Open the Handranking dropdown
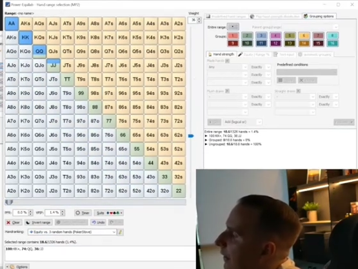This screenshot has height=269, width=358. coord(72,232)
